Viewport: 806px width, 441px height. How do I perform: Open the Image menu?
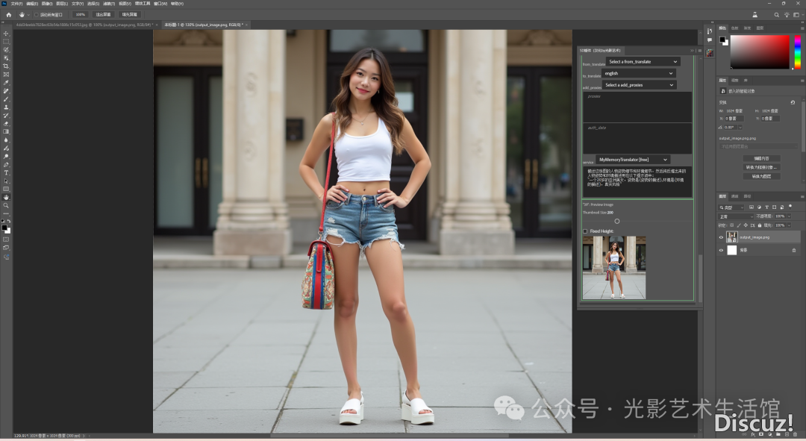(47, 4)
